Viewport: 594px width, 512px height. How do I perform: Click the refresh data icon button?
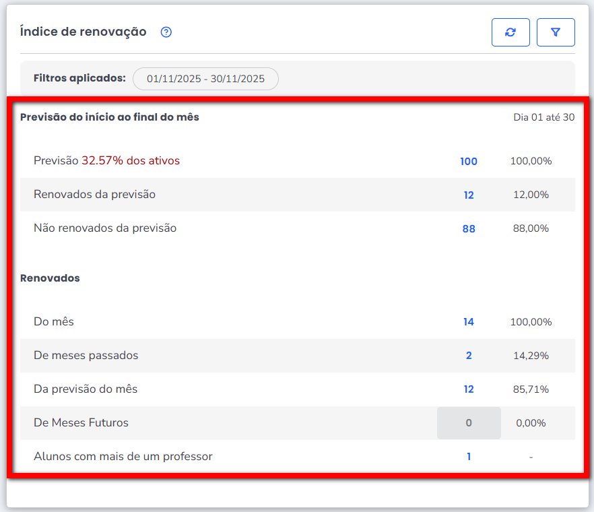coord(510,32)
